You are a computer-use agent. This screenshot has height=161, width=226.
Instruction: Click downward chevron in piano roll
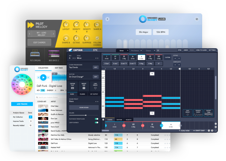pos(152,113)
